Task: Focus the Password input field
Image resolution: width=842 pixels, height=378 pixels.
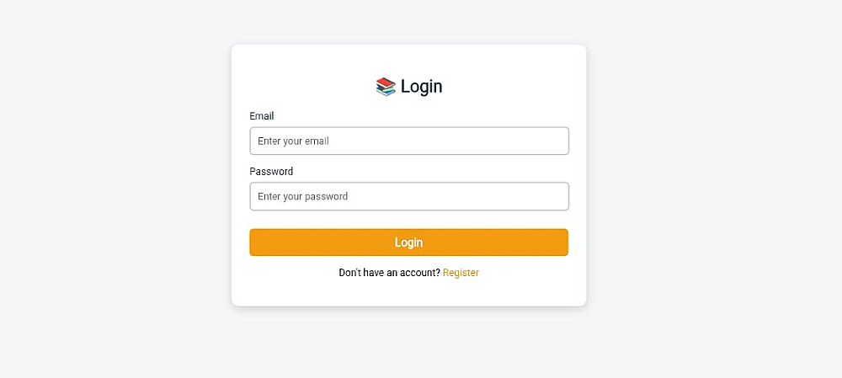Action: pos(409,197)
